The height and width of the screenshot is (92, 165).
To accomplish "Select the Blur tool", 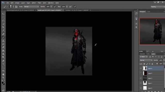I will [x=3, y=54].
